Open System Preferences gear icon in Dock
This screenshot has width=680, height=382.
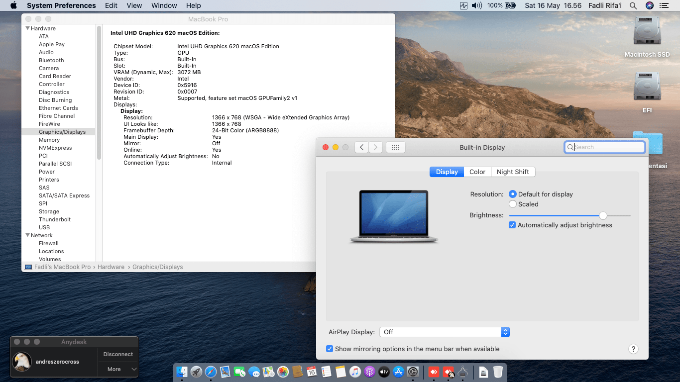pos(413,372)
